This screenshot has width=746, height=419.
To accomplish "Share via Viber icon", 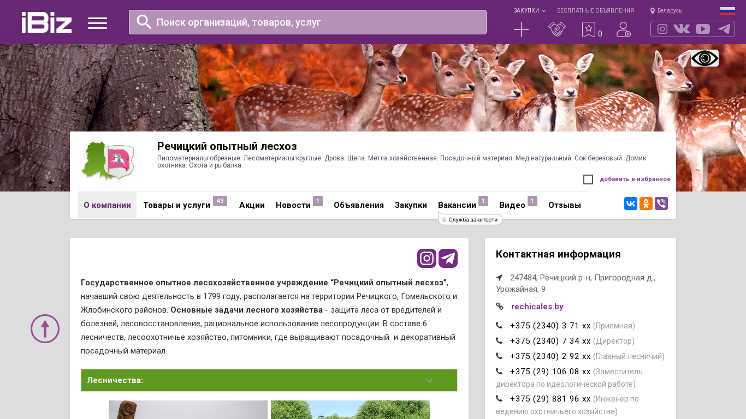I will [661, 203].
